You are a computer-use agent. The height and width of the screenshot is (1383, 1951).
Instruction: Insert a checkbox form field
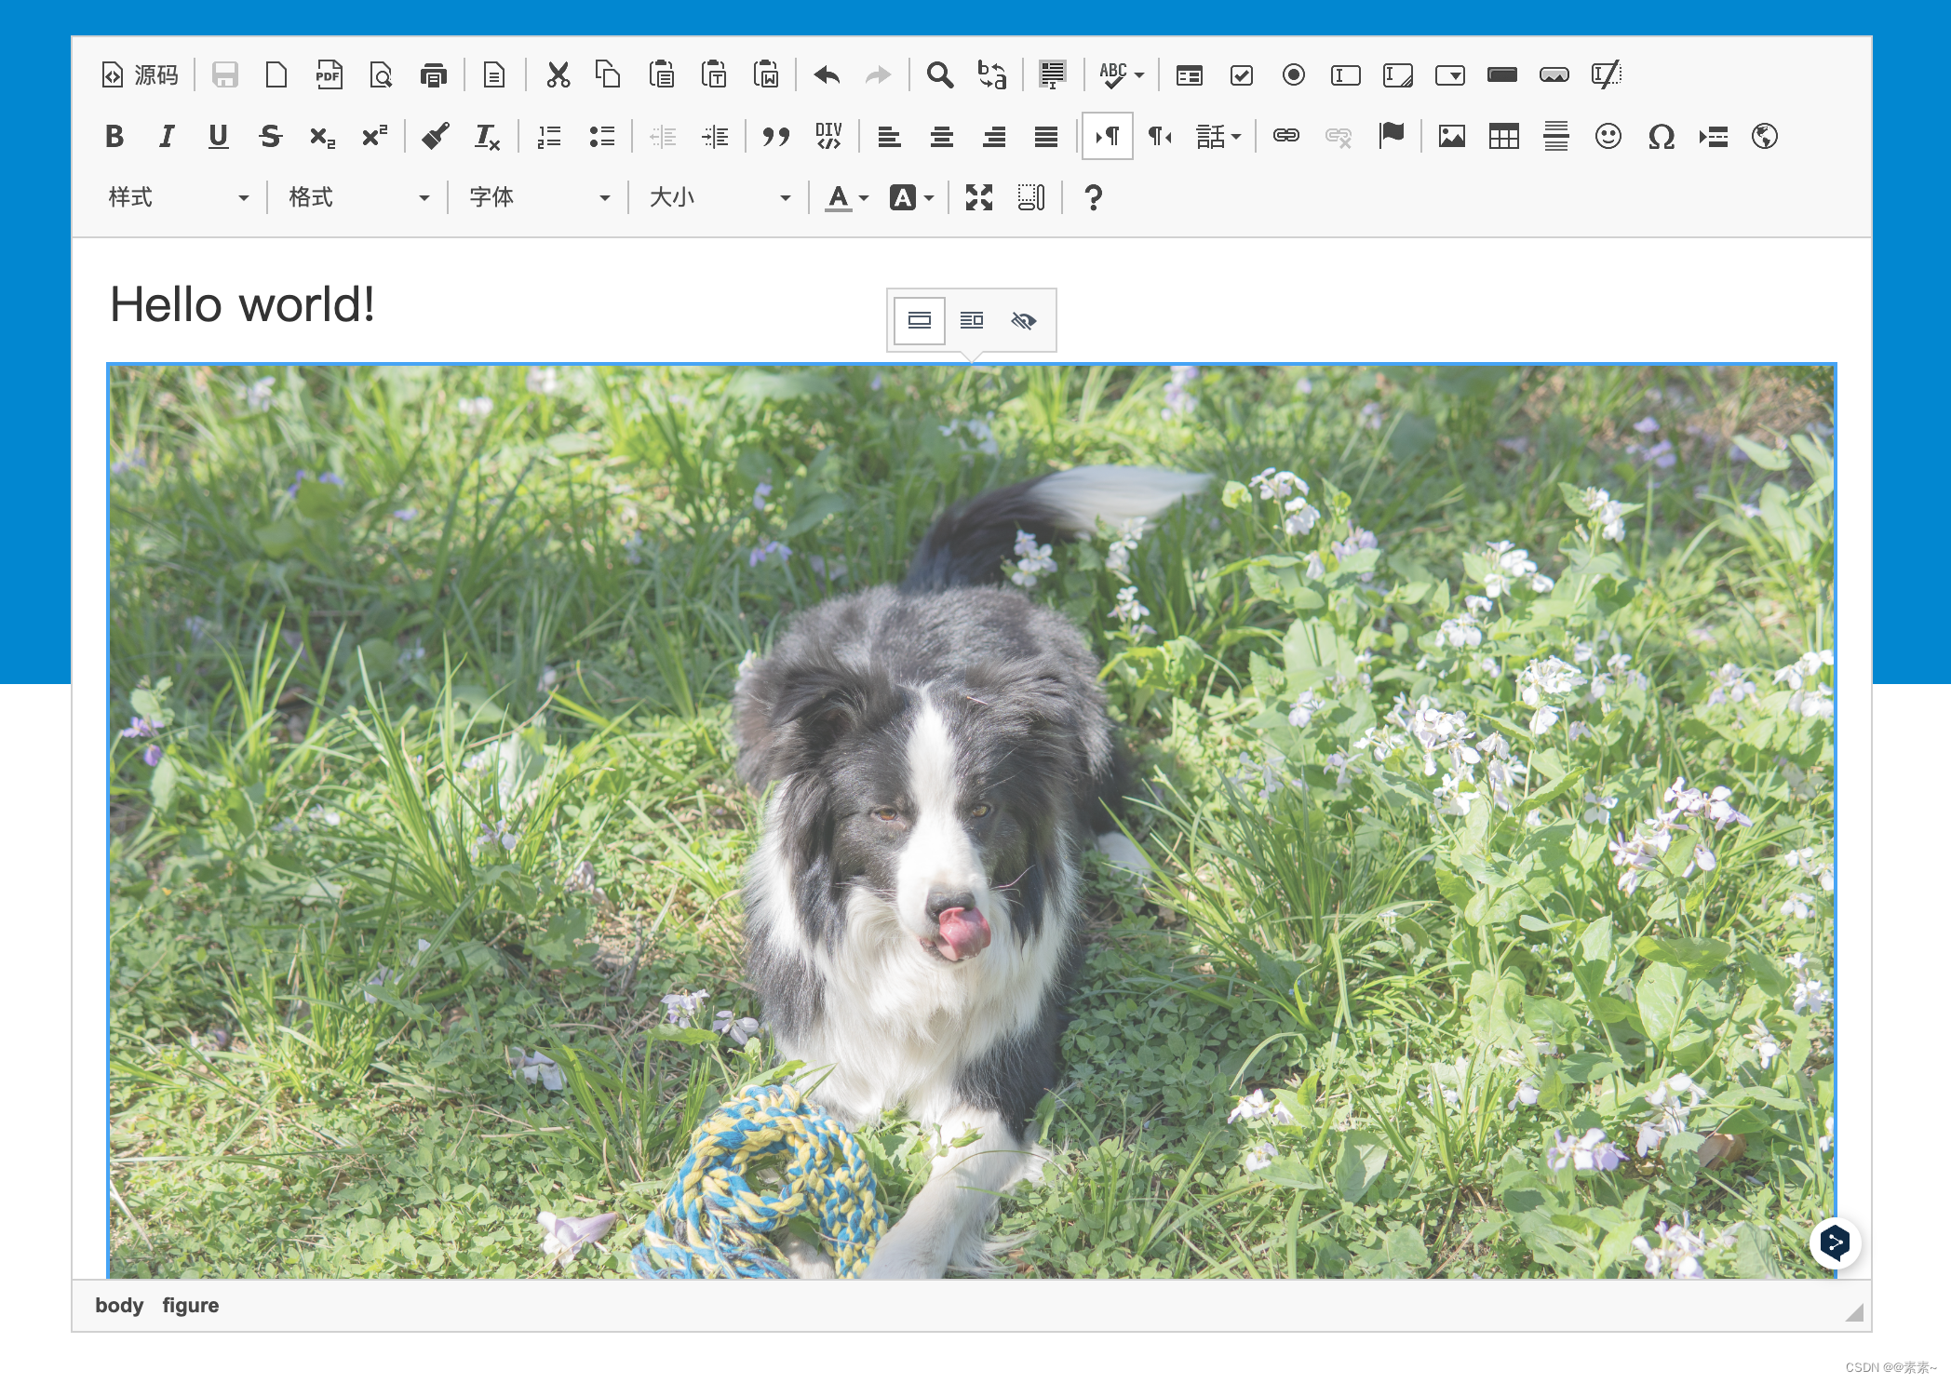tap(1241, 74)
